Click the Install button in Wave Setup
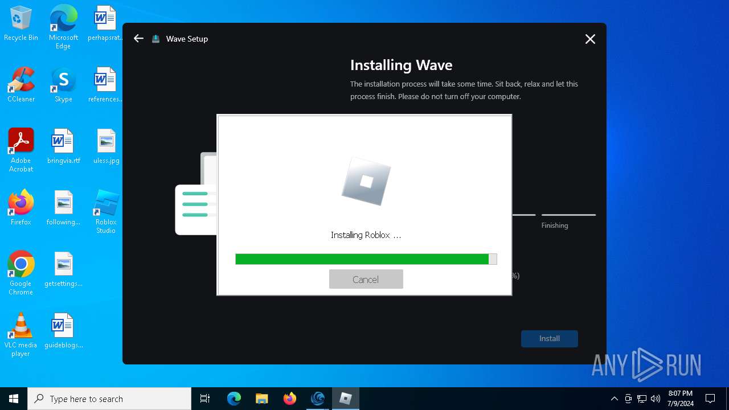Viewport: 729px width, 410px height. 549,338
